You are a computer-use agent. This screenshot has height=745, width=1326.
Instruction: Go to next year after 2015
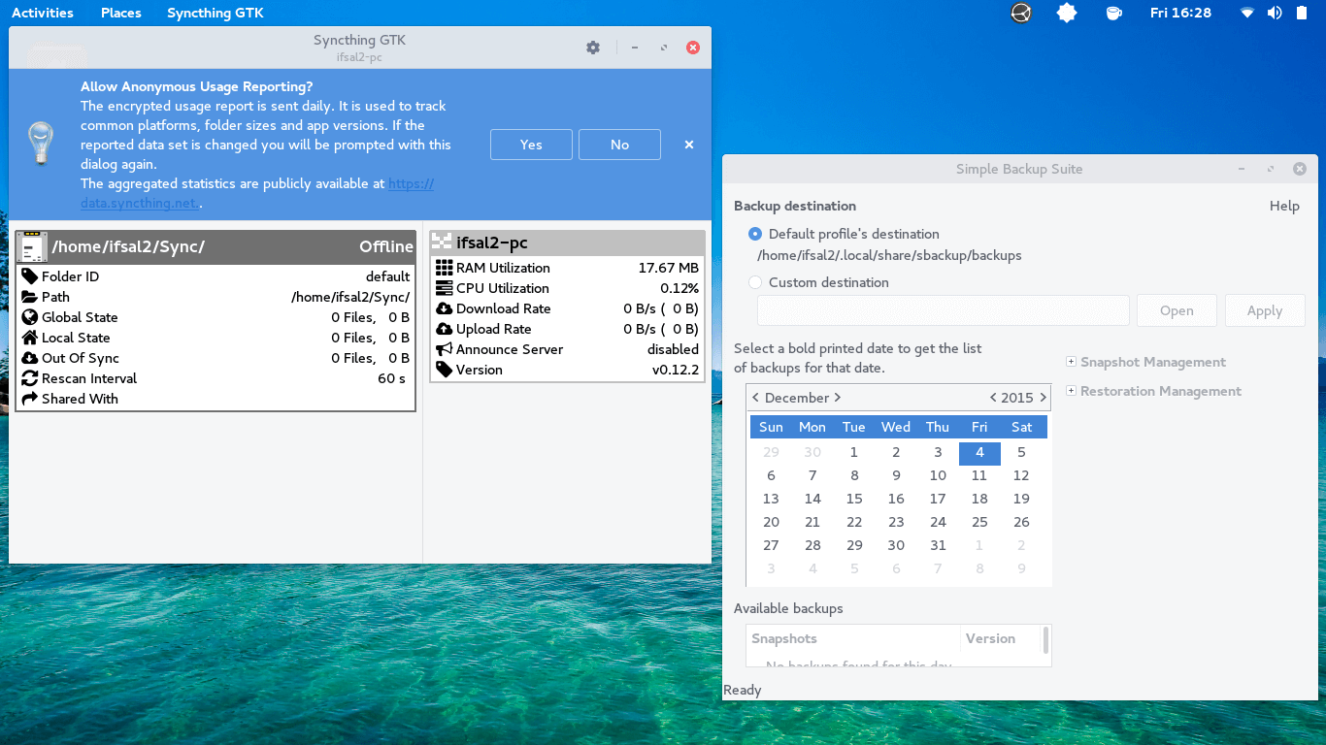pyautogui.click(x=1043, y=398)
